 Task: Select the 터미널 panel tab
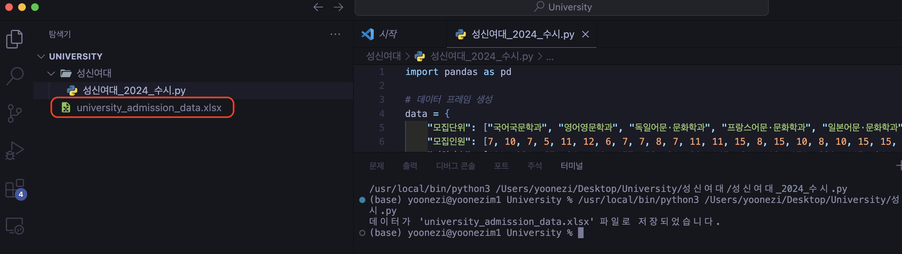pyautogui.click(x=572, y=166)
